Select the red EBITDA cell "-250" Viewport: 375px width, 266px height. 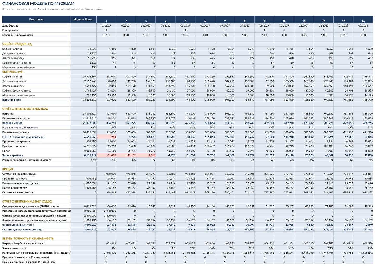click(107, 137)
